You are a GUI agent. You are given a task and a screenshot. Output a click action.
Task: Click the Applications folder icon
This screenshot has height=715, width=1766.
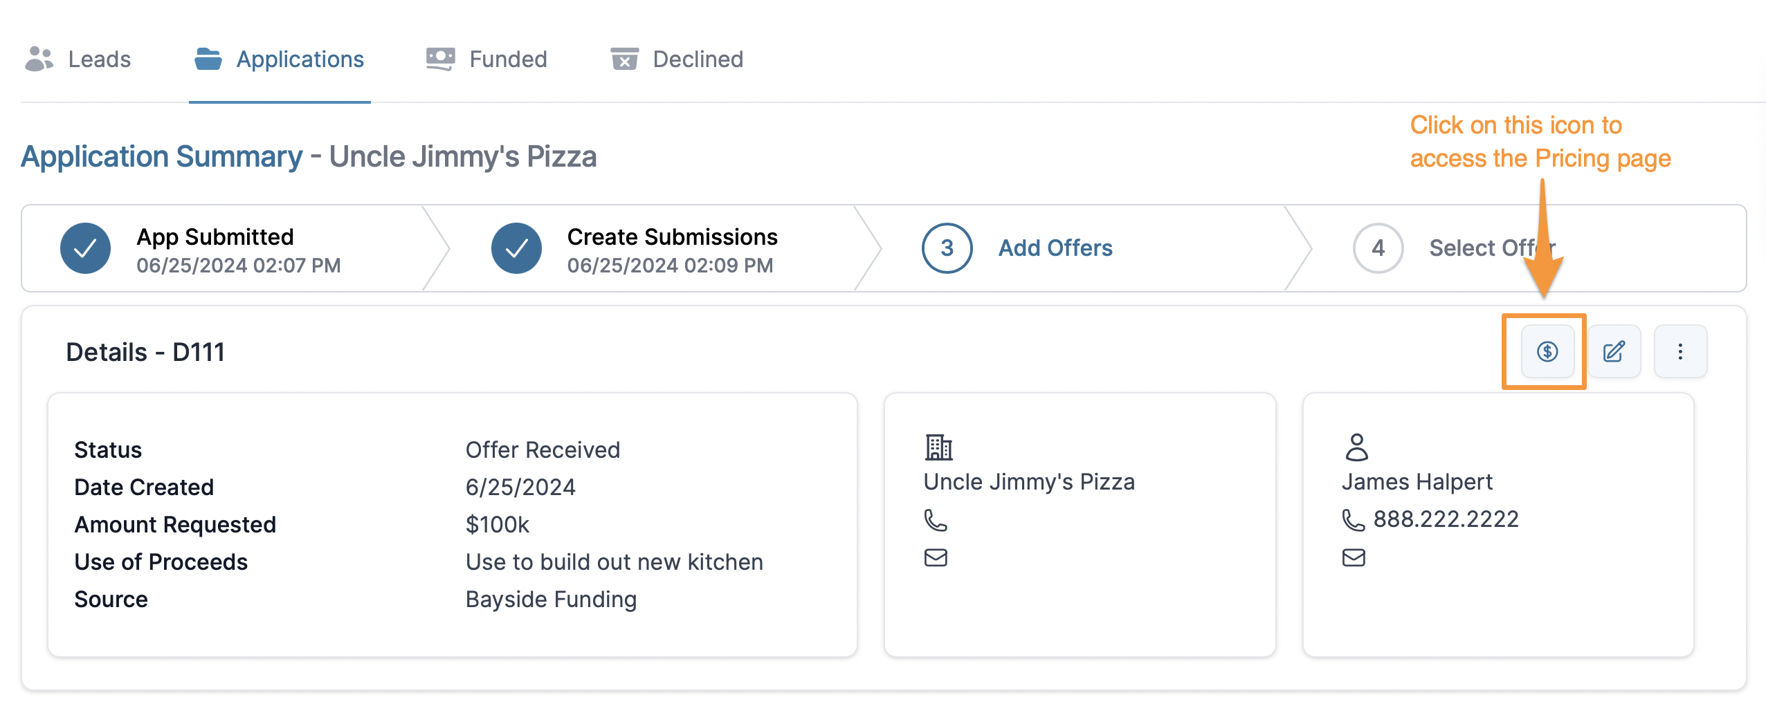[208, 59]
